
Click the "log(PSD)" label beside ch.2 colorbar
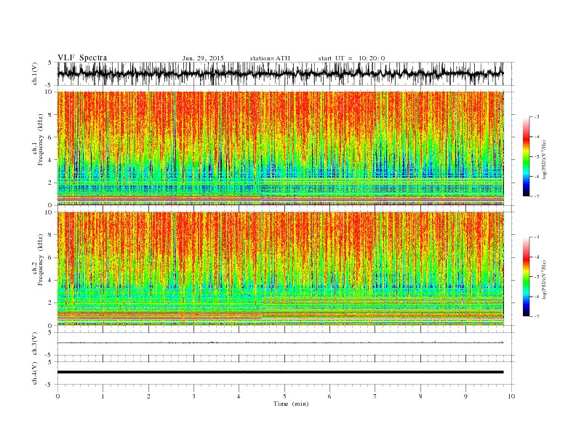(544, 279)
